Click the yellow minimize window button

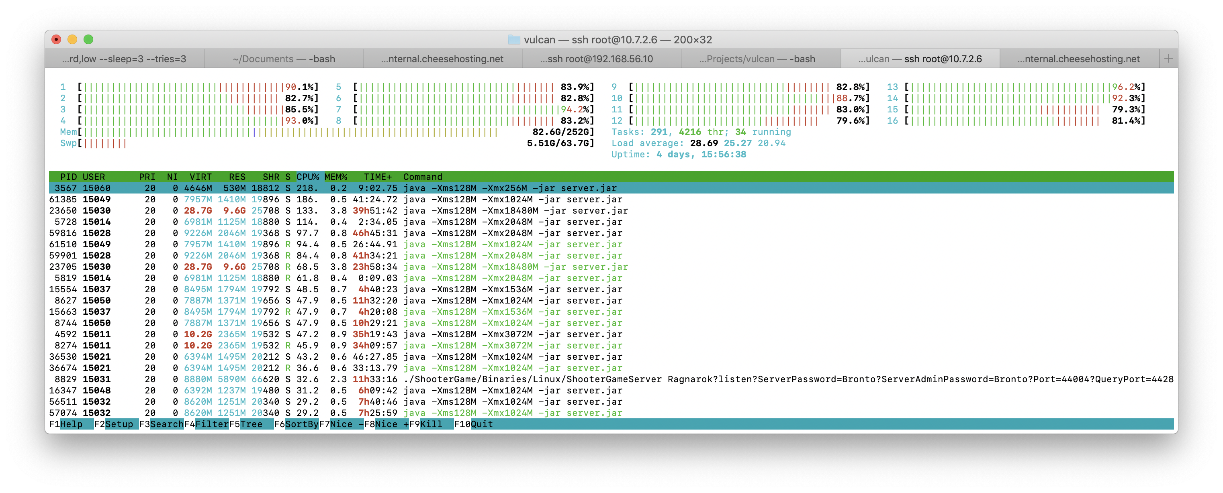72,39
